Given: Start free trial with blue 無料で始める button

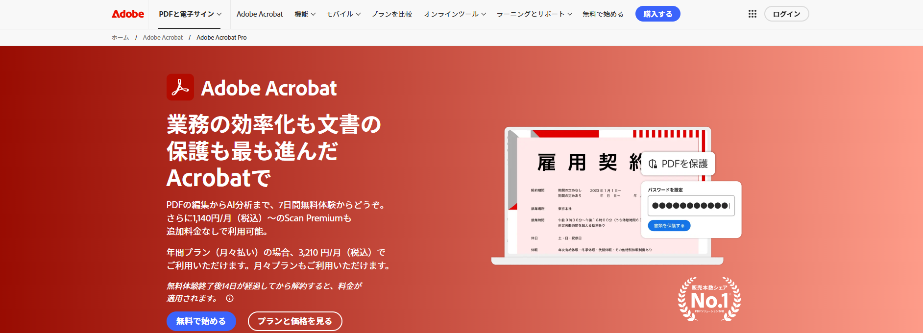Looking at the screenshot, I should [x=201, y=321].
